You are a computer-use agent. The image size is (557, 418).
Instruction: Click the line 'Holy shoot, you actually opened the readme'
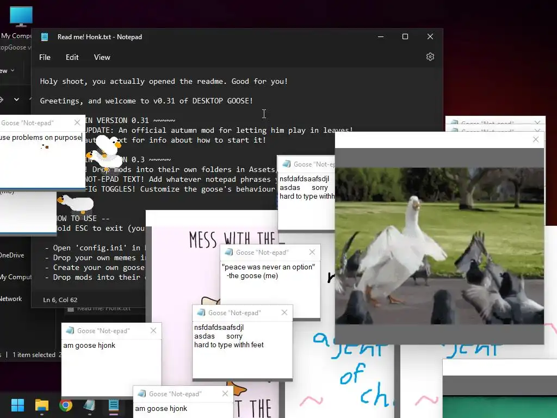(x=164, y=82)
